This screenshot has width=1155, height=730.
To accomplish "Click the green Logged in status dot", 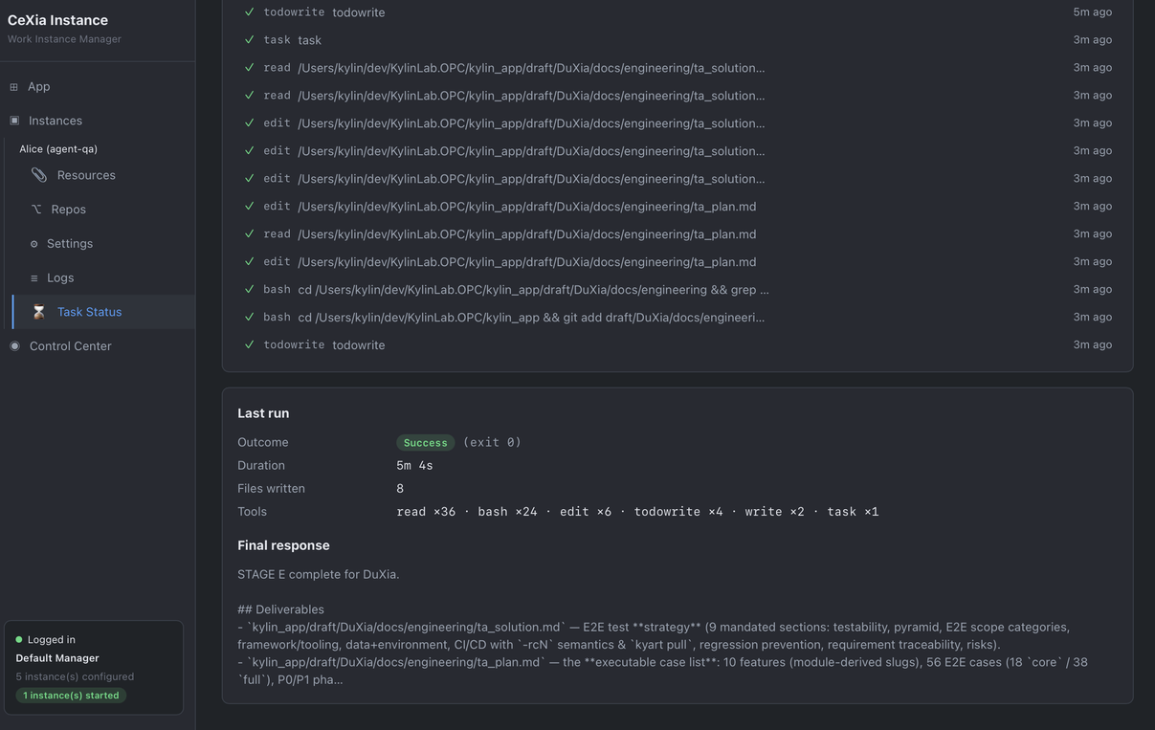I will click(19, 640).
